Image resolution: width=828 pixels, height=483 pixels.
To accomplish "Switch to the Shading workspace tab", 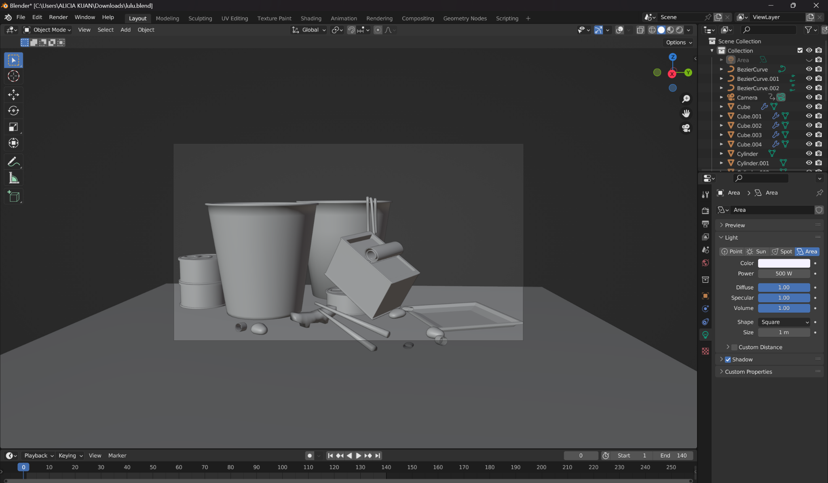I will (x=311, y=19).
